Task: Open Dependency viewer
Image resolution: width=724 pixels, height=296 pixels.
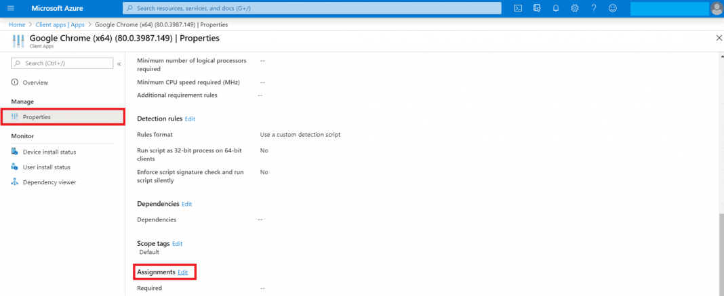Action: [x=49, y=182]
